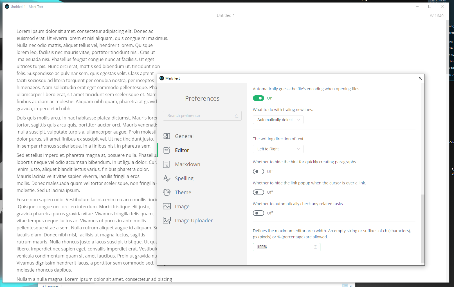Click the search magnifier in preferences search

237,116
